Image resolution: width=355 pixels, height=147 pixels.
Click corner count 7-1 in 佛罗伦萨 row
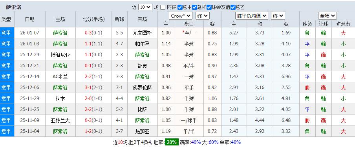point(119,88)
